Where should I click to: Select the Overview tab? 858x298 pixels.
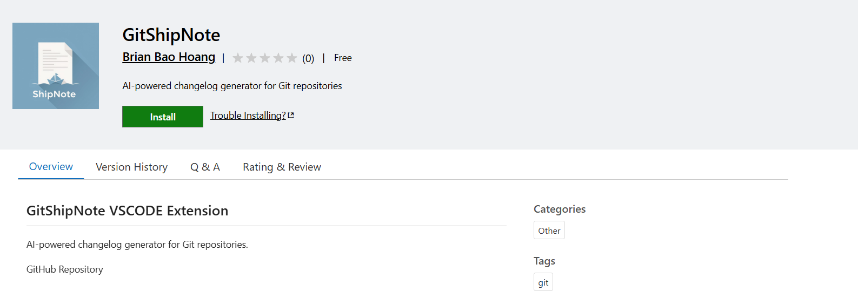click(x=51, y=167)
